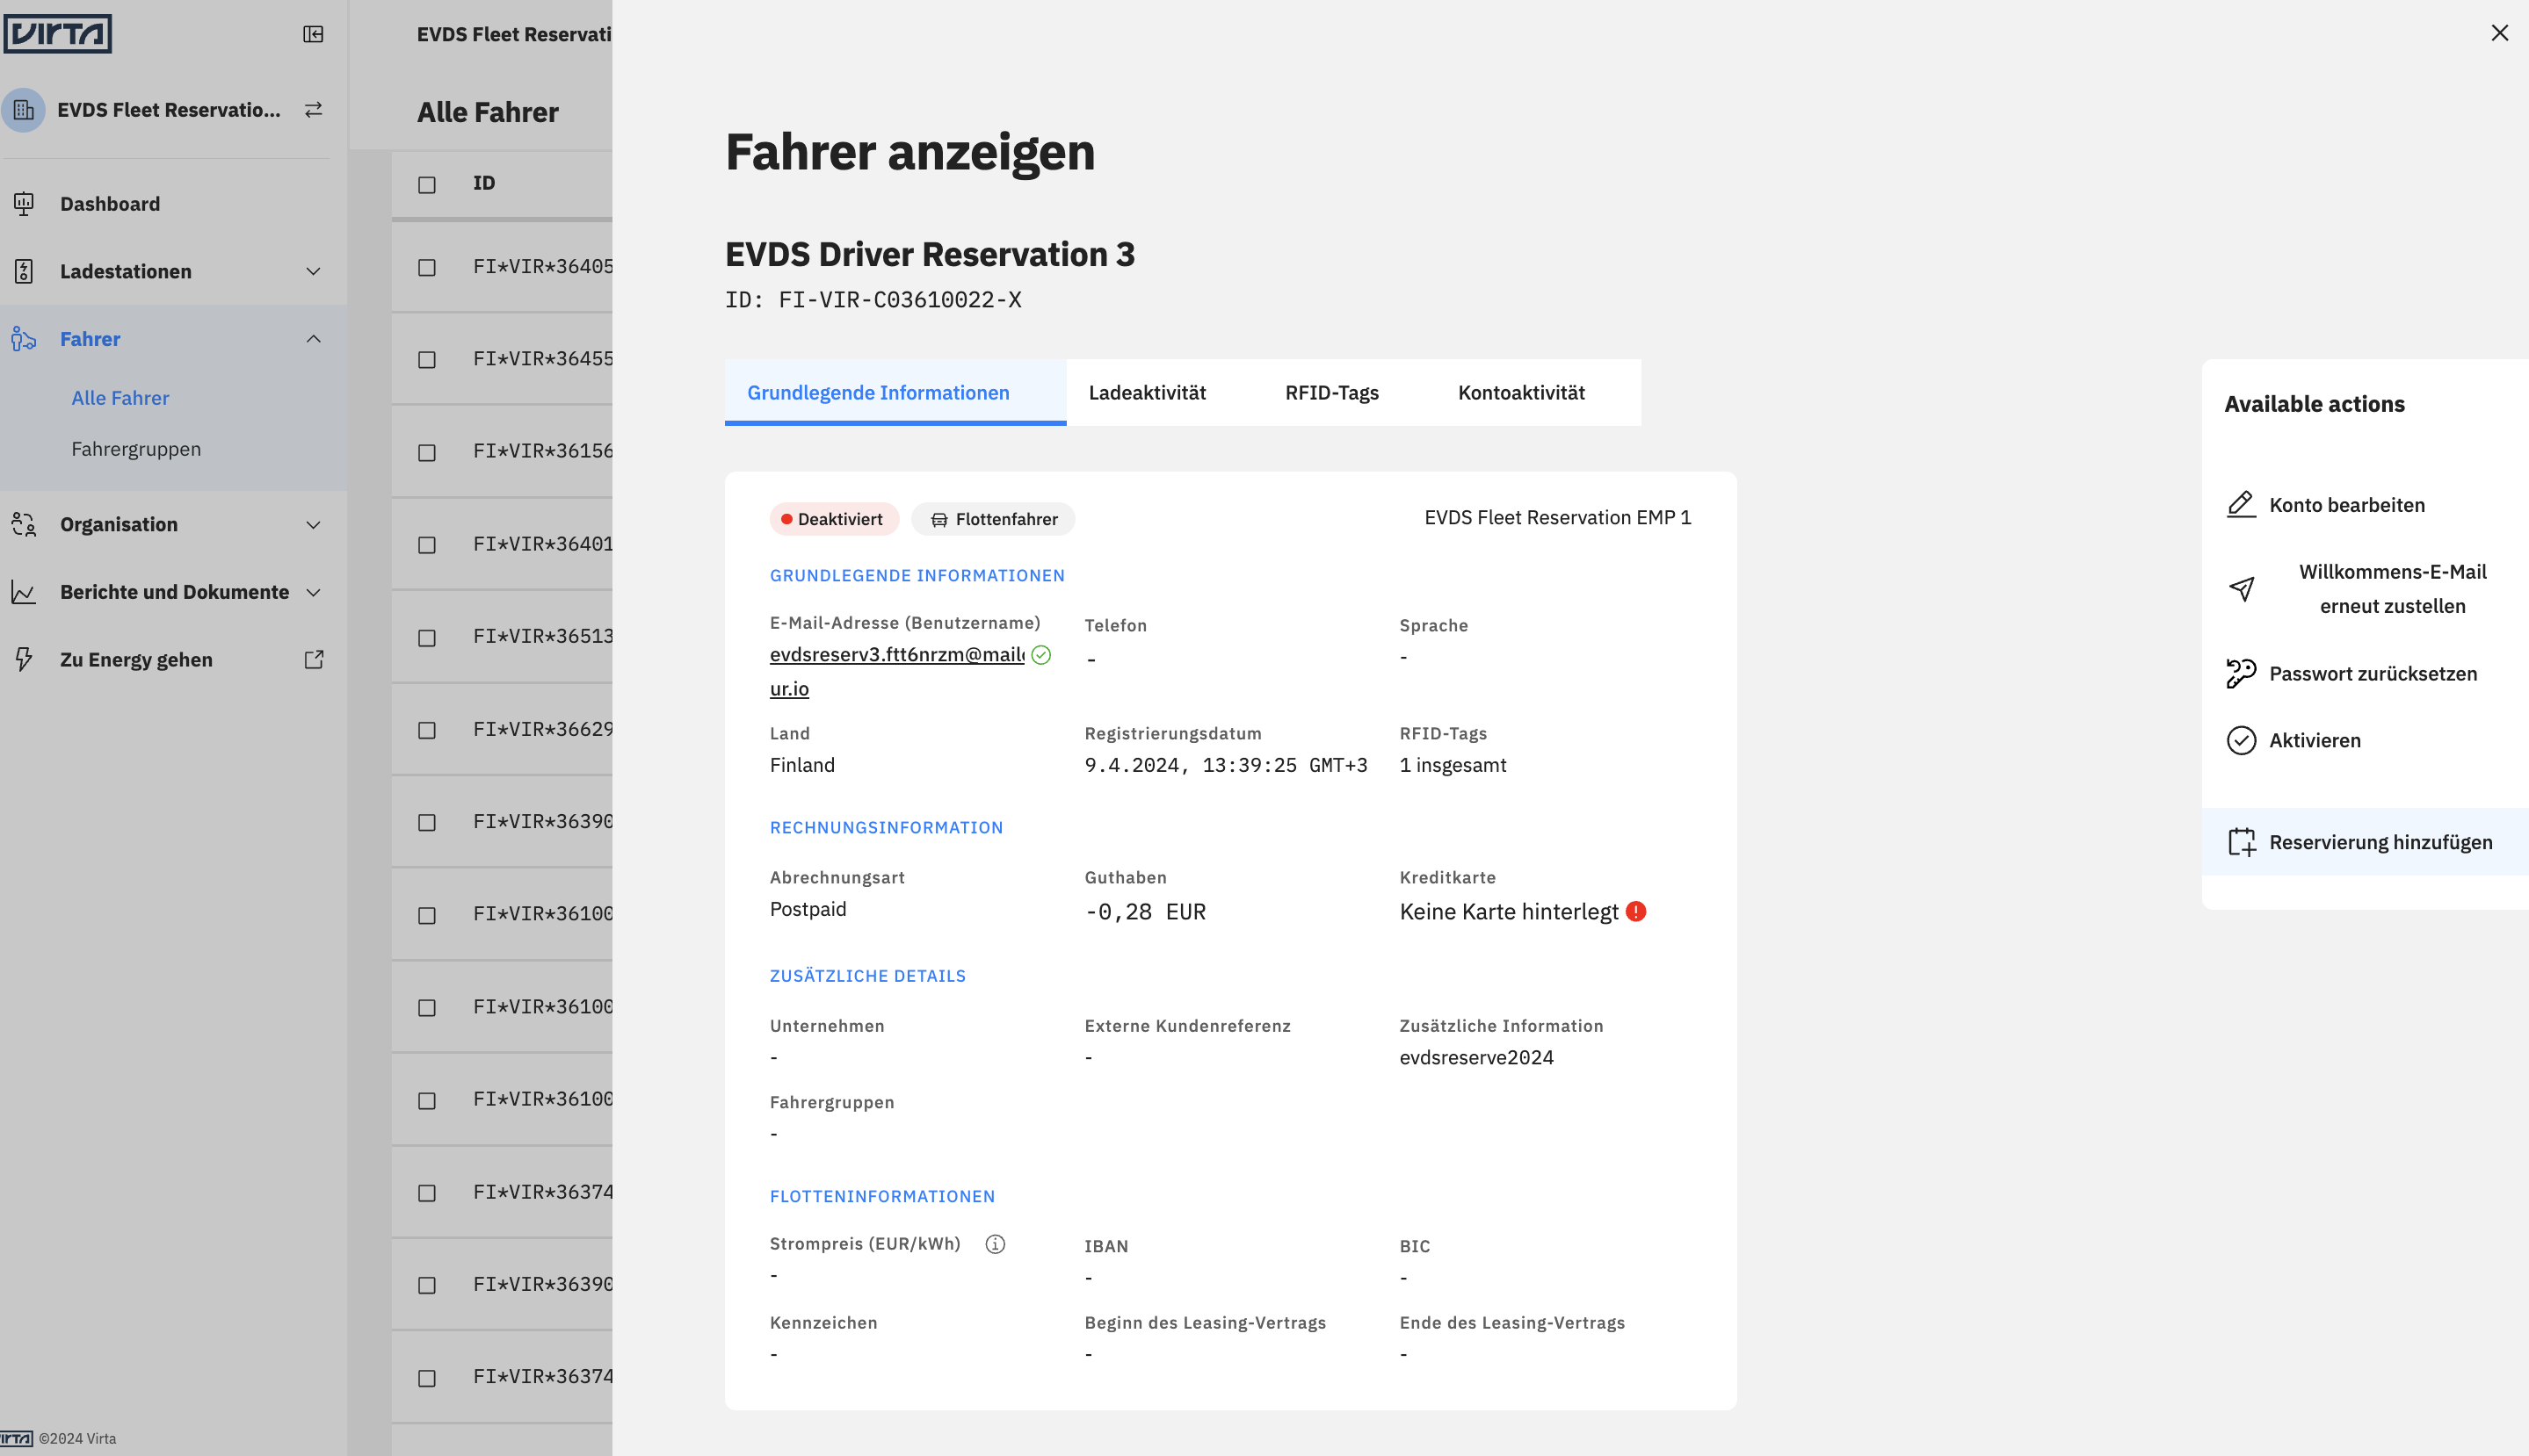The height and width of the screenshot is (1456, 2529).
Task: Click the Zu Energy gehen lightning icon
Action: pos(24,659)
